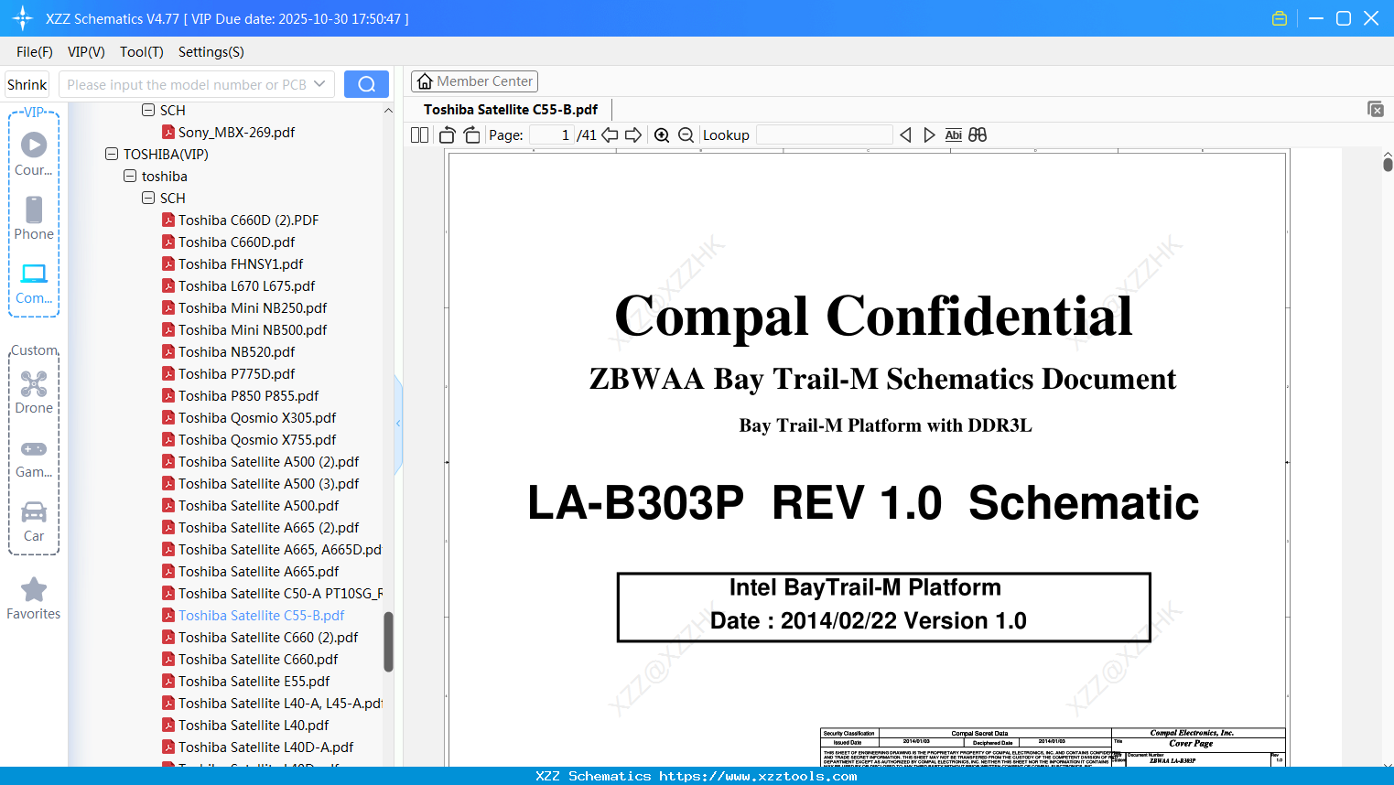Open Toshiba Mini NB250.pdf
This screenshot has height=785, width=1394.
[x=253, y=307]
